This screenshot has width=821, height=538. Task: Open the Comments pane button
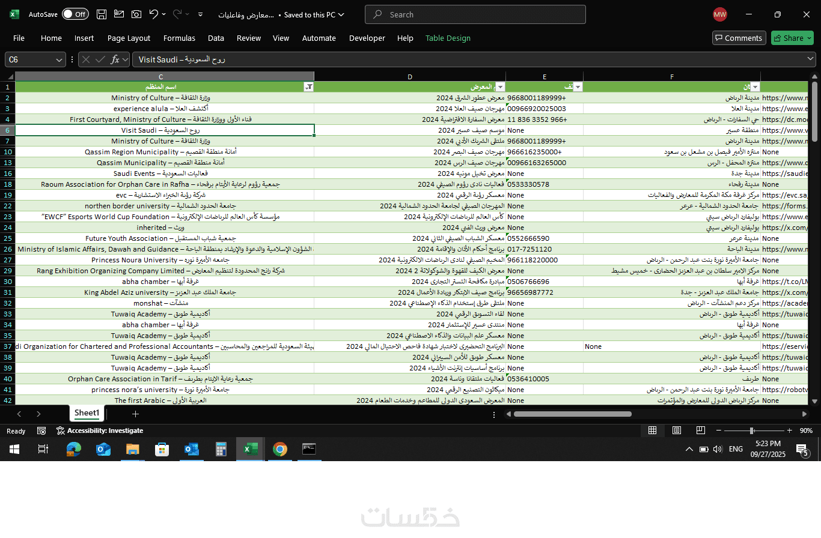[739, 38]
